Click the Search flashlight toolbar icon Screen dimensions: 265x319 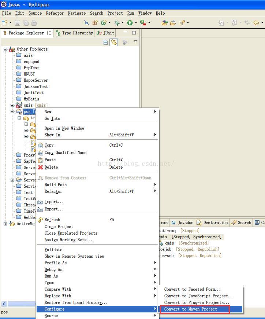182,23
